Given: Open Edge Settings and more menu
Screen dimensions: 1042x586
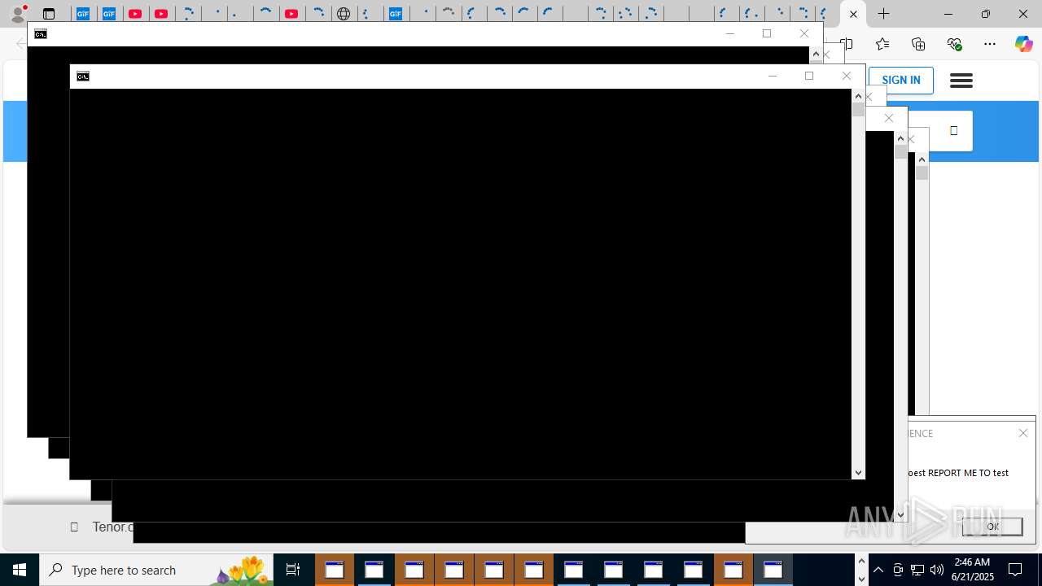Looking at the screenshot, I should coord(990,44).
